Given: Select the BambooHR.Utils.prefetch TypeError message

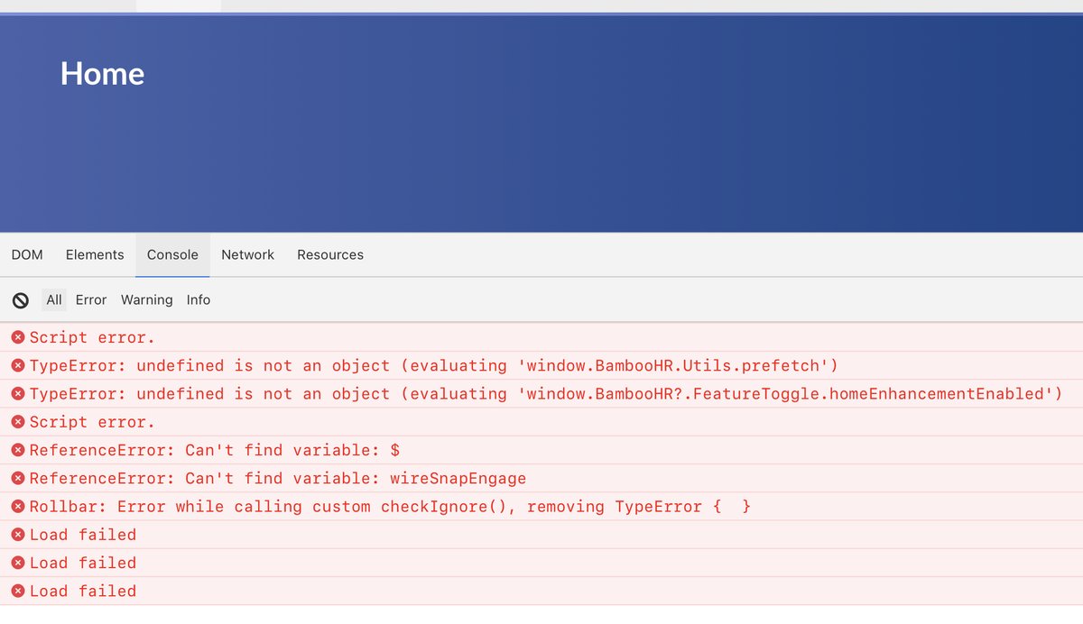Looking at the screenshot, I should pyautogui.click(x=541, y=365).
